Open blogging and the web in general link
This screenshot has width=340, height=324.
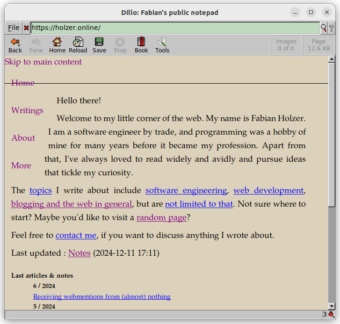[72, 204]
